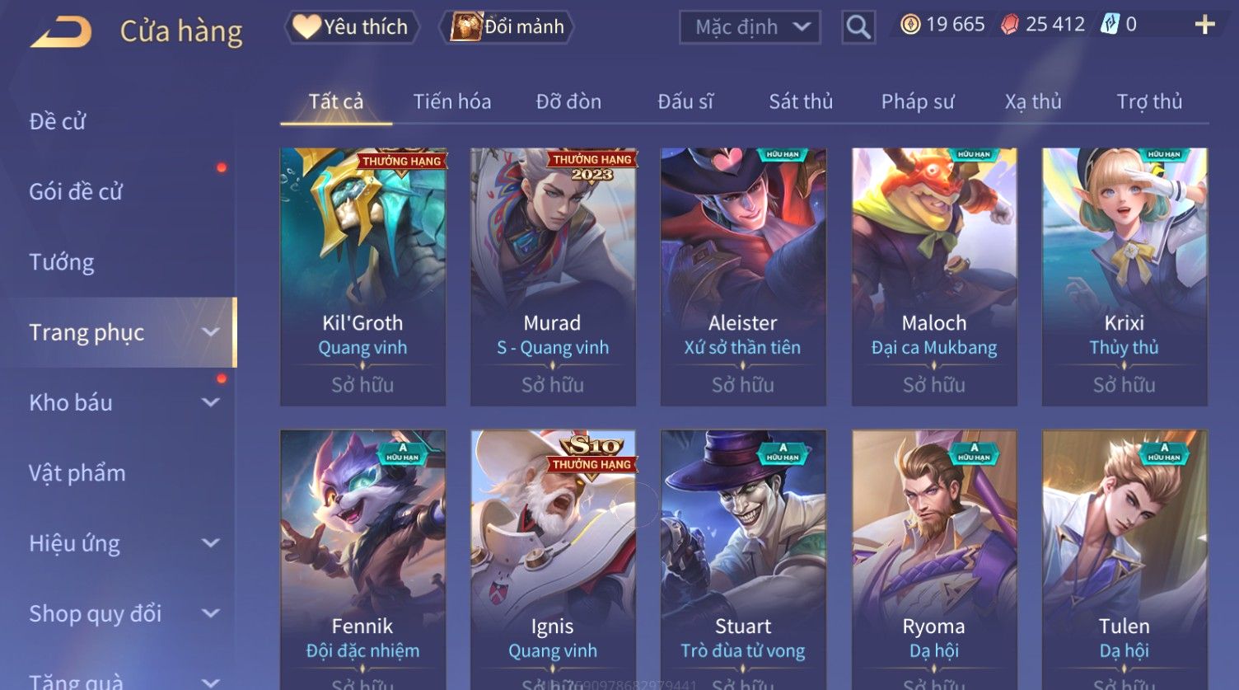Click the gold coin balance icon
The image size is (1239, 690).
point(910,25)
